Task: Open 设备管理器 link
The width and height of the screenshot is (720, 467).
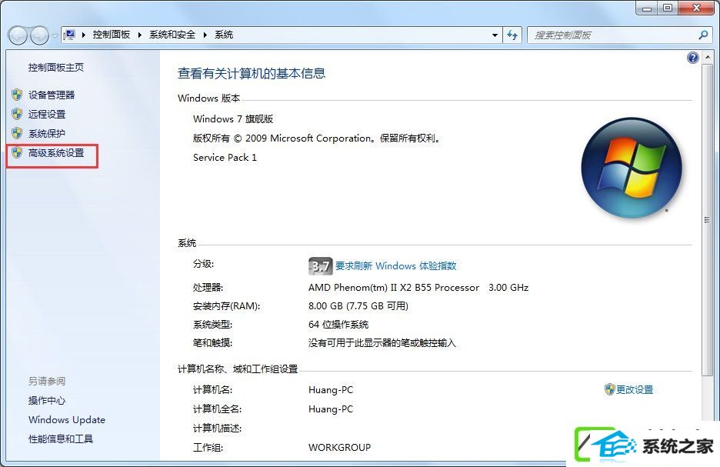Action: pos(52,95)
